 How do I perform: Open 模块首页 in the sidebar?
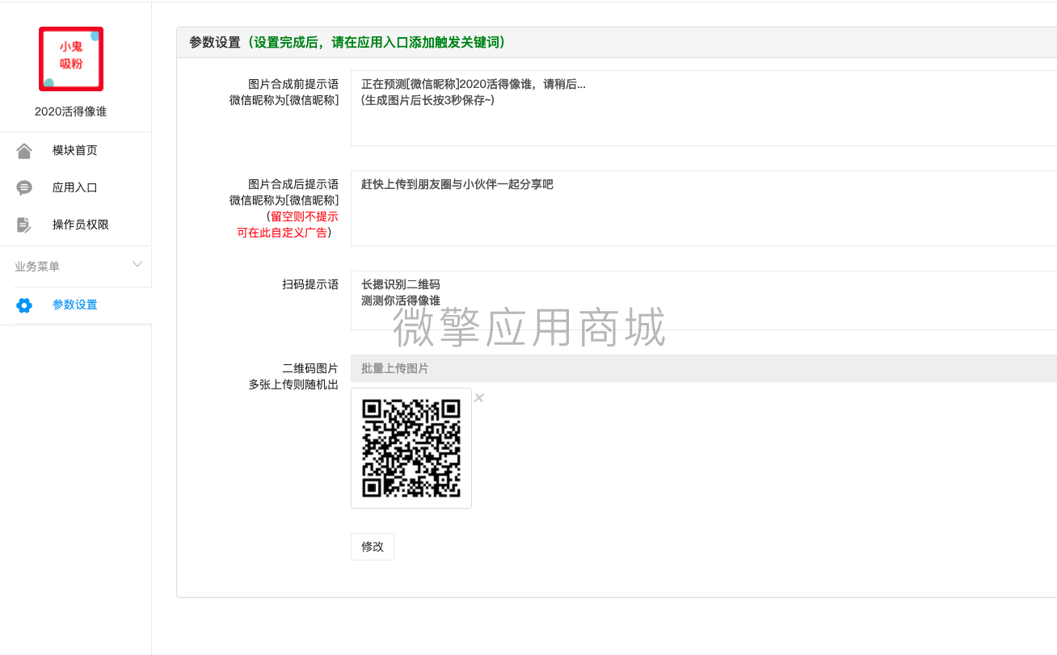75,151
